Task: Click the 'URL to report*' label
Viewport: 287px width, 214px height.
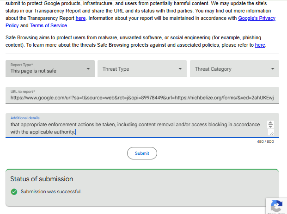Action: pos(23,92)
